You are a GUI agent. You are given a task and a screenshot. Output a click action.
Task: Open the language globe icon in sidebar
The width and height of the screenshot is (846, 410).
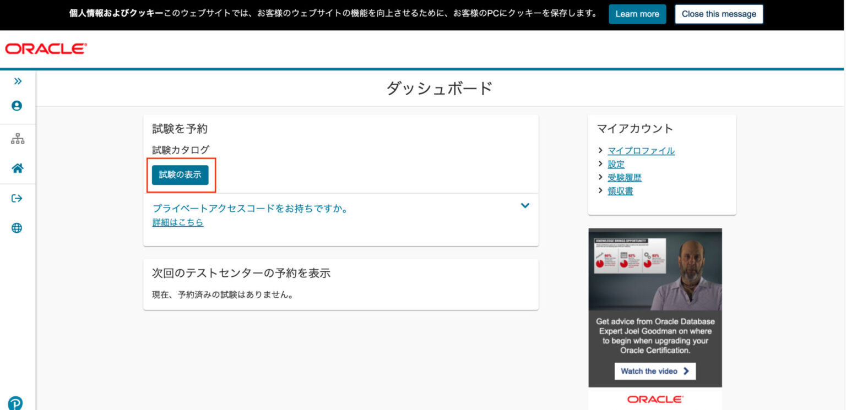coord(17,227)
